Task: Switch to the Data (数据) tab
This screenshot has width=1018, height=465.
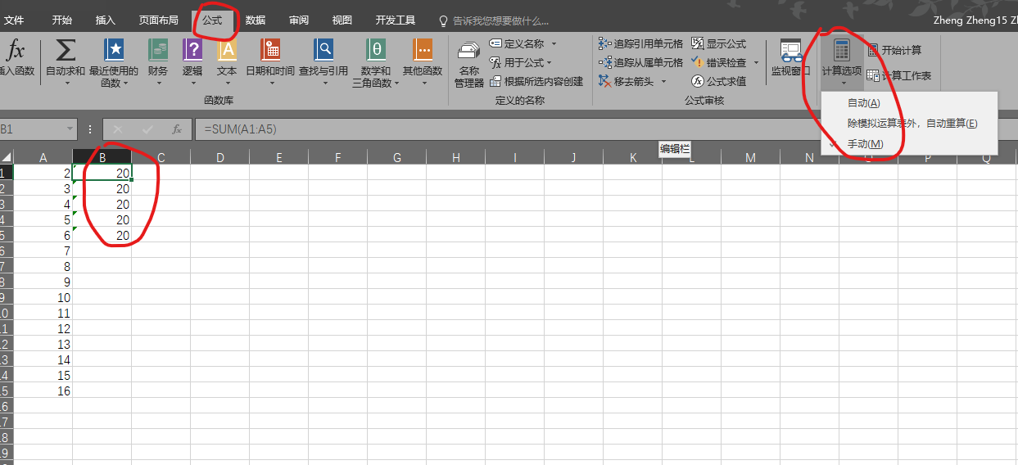Action: click(255, 20)
